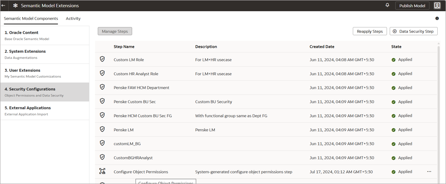Click shield icon for customLM_BG
The height and width of the screenshot is (184, 446).
(102, 143)
